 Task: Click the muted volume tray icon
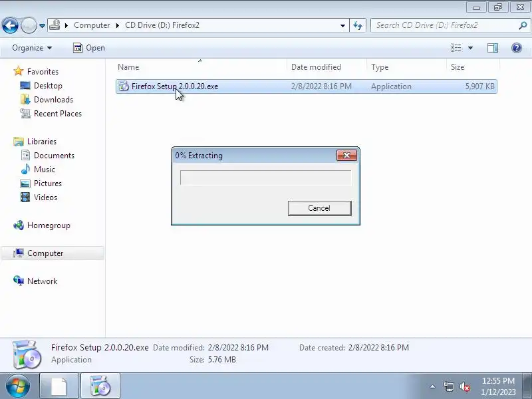tap(464, 386)
